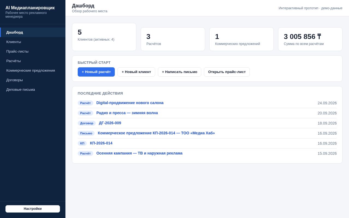Click the Расчёт badge beside Digital-продвижение нового салона
This screenshot has width=349, height=218.
(85, 103)
